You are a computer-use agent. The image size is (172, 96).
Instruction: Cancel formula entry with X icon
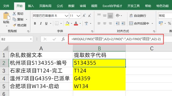click(x=45, y=39)
